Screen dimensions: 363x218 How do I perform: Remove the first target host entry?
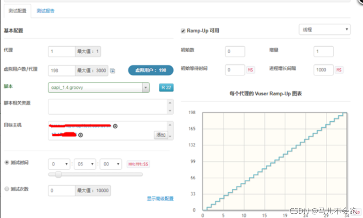(115, 126)
